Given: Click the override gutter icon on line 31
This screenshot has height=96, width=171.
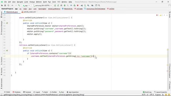Looking at the screenshot, I should [7, 23].
